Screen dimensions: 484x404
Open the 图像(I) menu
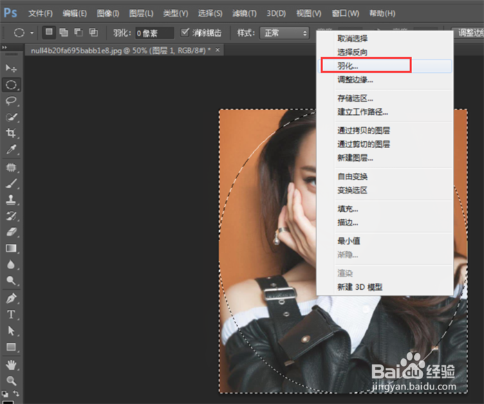coord(108,13)
